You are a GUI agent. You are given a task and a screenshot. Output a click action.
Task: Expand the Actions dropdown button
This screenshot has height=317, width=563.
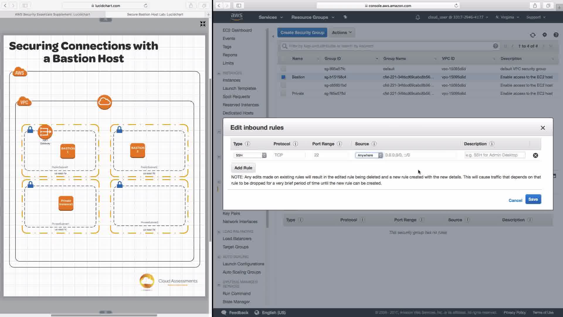pyautogui.click(x=342, y=33)
